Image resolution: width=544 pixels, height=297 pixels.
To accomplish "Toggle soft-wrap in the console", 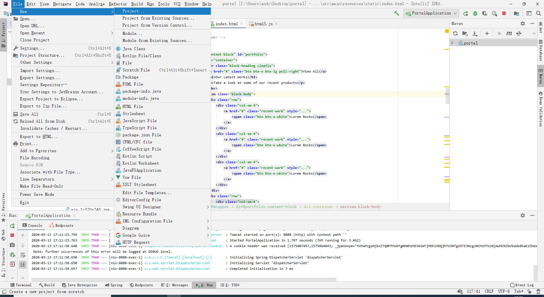I will pos(23,255).
